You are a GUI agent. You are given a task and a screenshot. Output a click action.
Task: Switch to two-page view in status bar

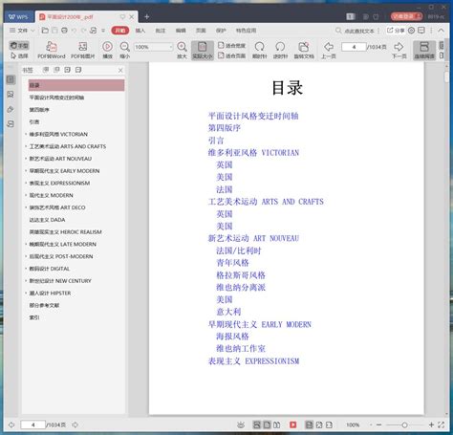(x=277, y=424)
